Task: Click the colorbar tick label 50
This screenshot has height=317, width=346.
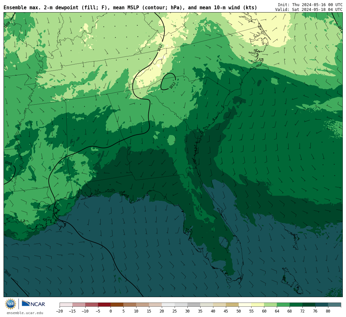Action: [x=239, y=311]
